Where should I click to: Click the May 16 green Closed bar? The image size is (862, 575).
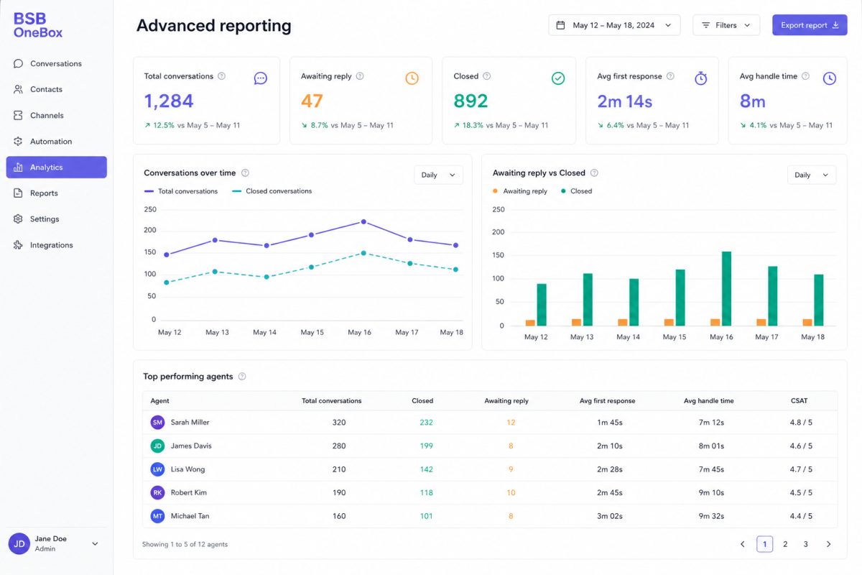pos(726,289)
